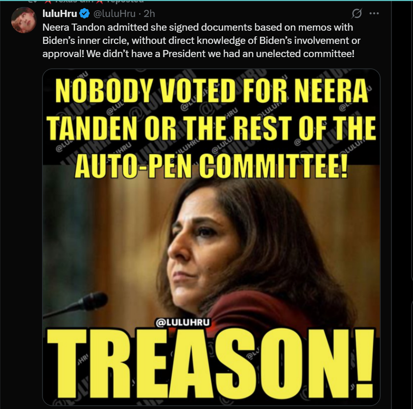
Task: Open the three-dot more options menu
Action: [374, 13]
